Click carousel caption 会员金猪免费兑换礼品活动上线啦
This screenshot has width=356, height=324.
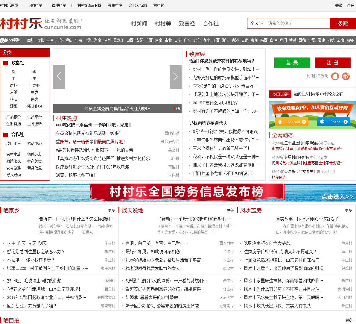117,109
